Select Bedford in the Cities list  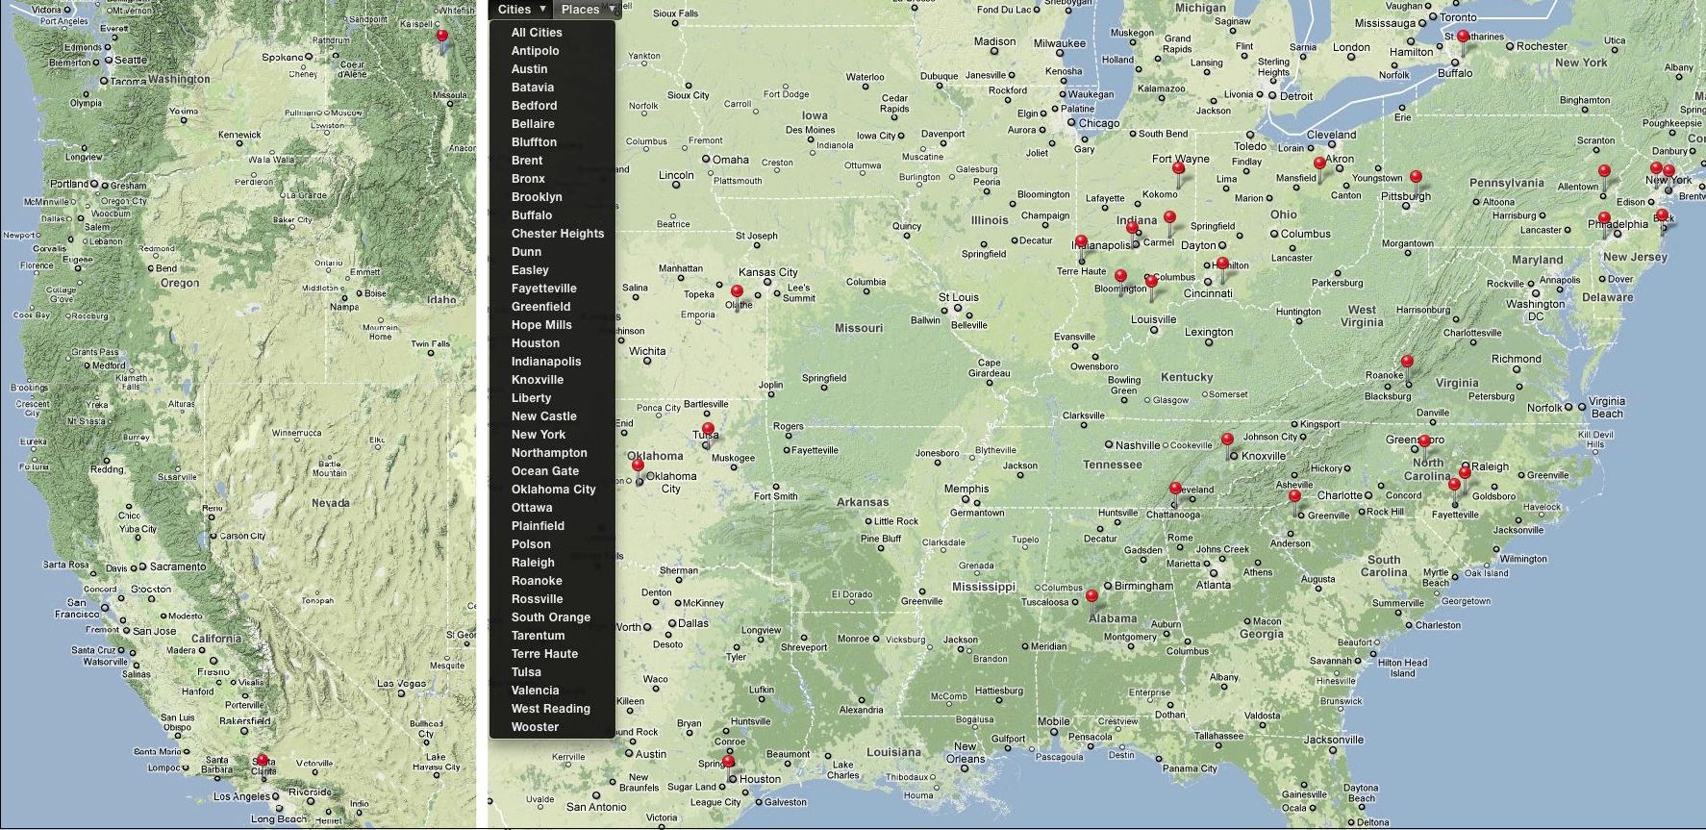[x=534, y=106]
